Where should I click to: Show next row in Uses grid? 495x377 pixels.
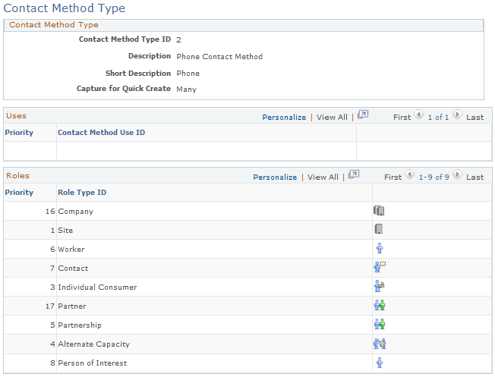click(x=457, y=115)
